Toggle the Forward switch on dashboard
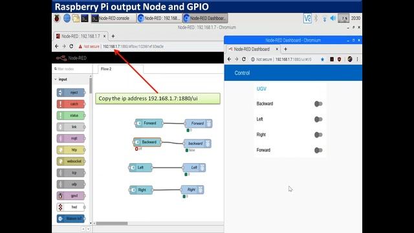414x233 pixels. (x=318, y=150)
